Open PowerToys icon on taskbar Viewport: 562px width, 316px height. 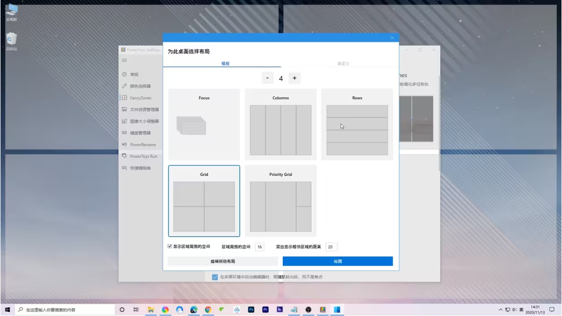(x=323, y=309)
